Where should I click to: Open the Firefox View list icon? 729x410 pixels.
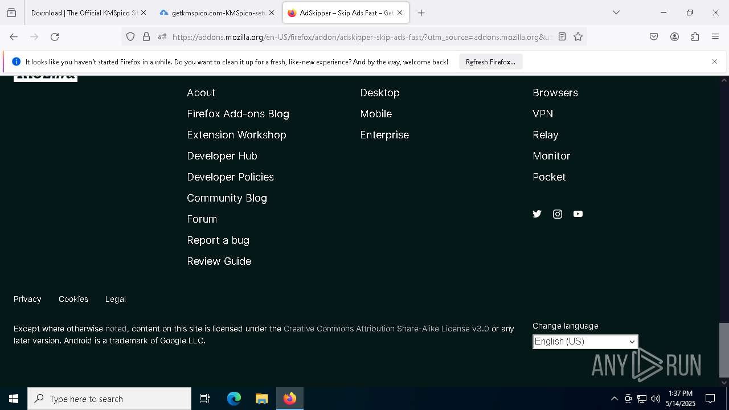click(11, 13)
